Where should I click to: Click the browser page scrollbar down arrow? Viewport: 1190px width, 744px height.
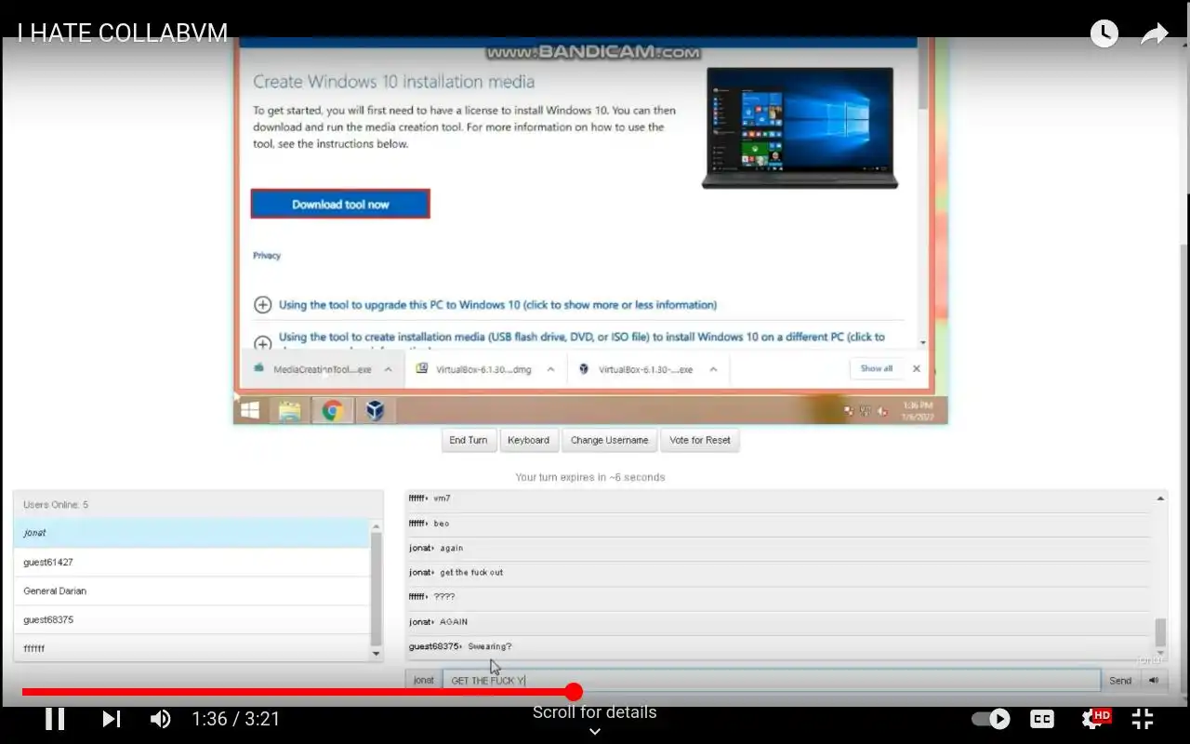(922, 342)
